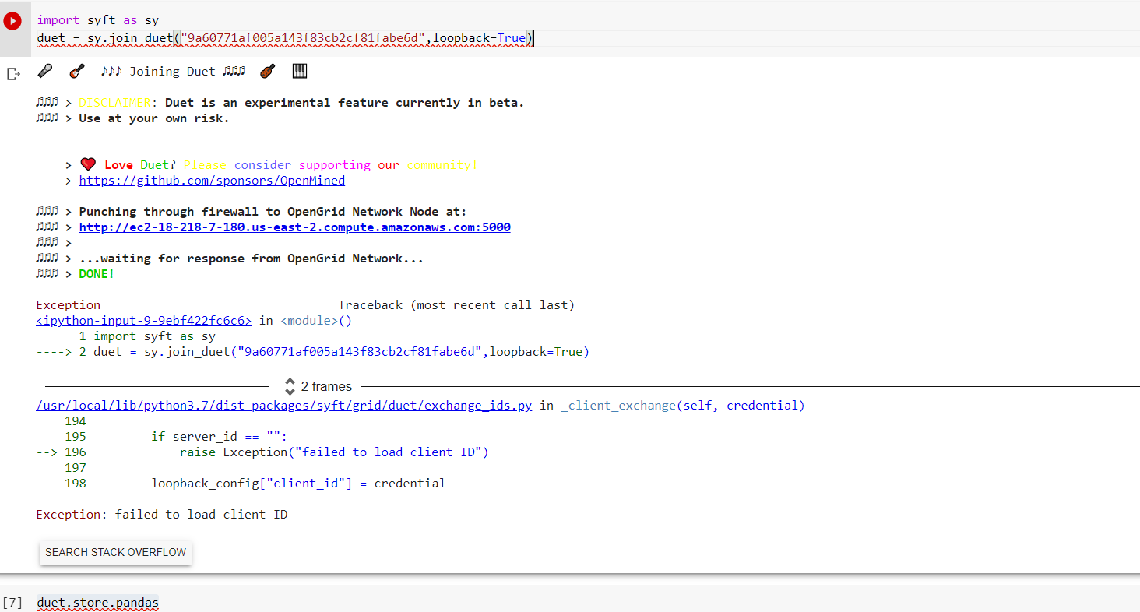Screen dimensions: 1140x612
Task: Click the music notes before Joining Duet text
Action: [111, 70]
